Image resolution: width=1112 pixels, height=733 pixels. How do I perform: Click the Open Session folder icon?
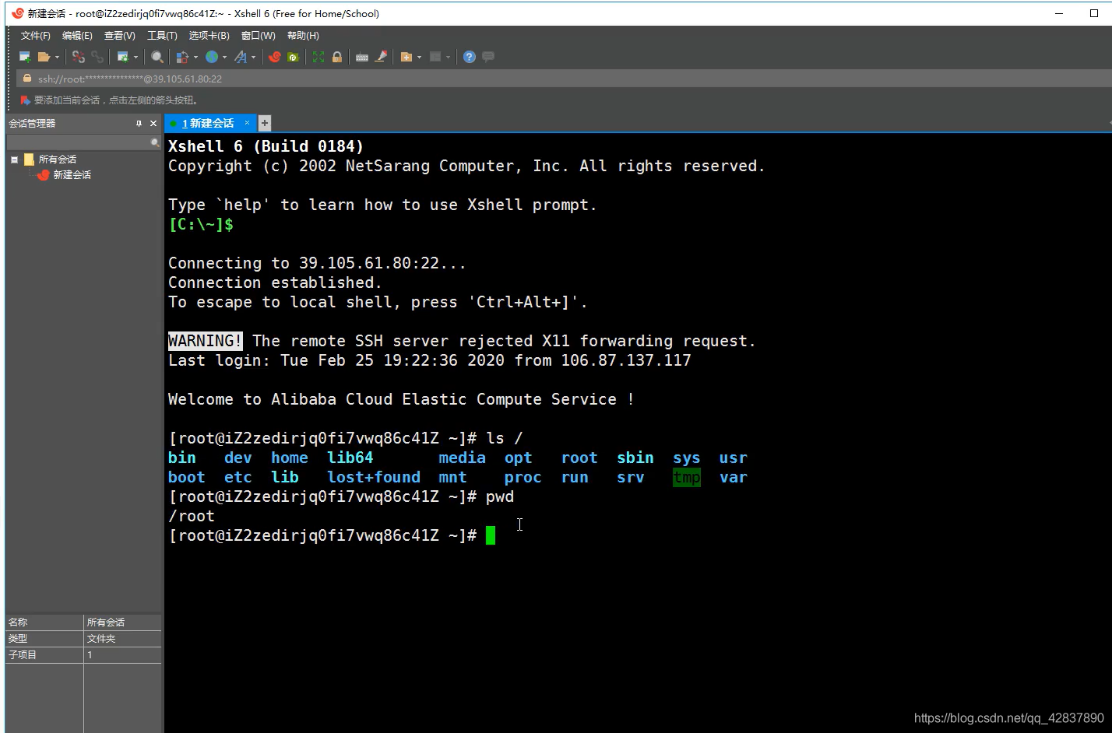44,57
